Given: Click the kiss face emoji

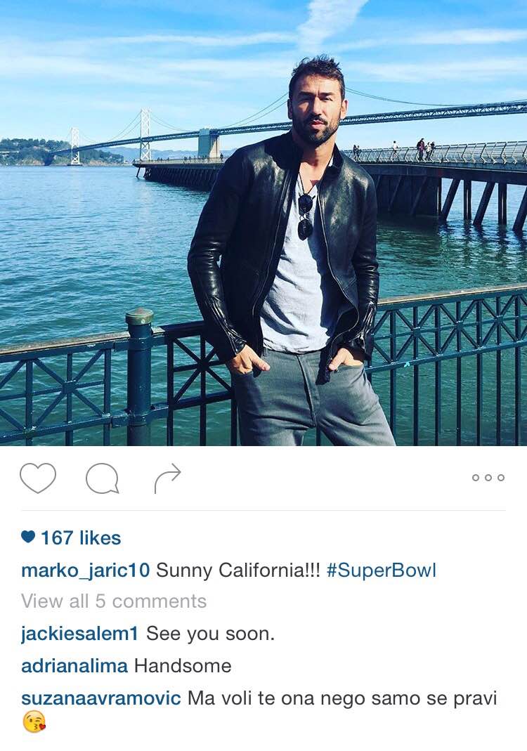Looking at the screenshot, I should click(x=34, y=721).
